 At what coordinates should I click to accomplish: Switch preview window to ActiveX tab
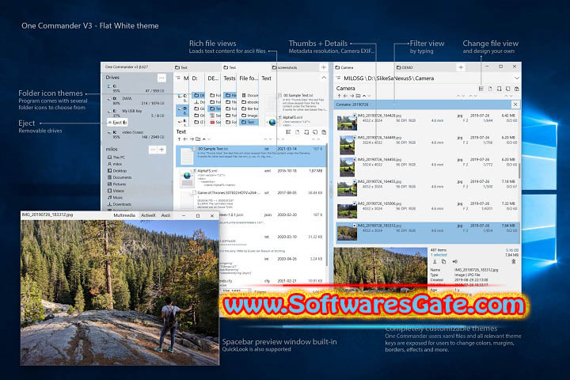tap(148, 215)
